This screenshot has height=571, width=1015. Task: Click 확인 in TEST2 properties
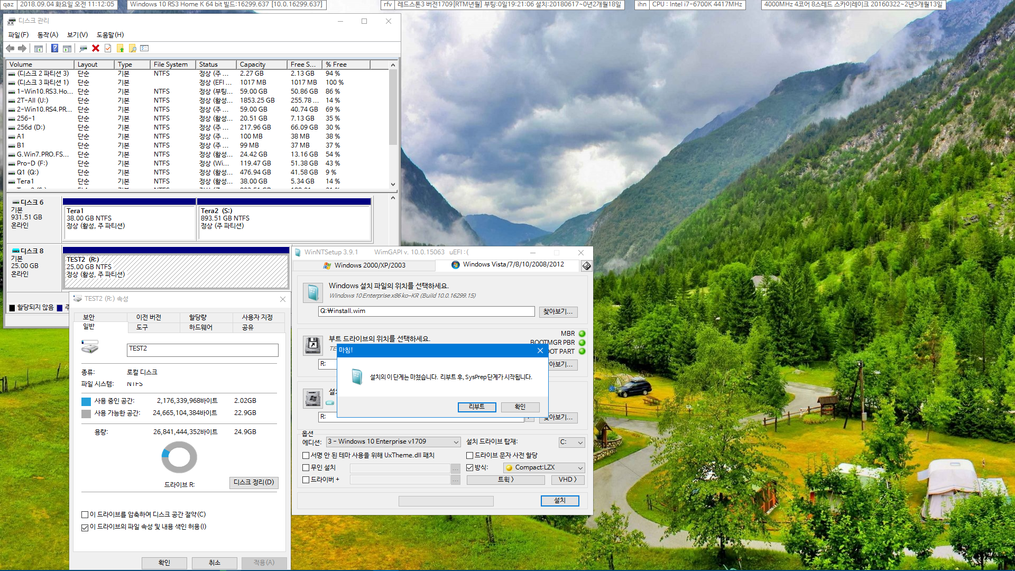click(x=164, y=563)
